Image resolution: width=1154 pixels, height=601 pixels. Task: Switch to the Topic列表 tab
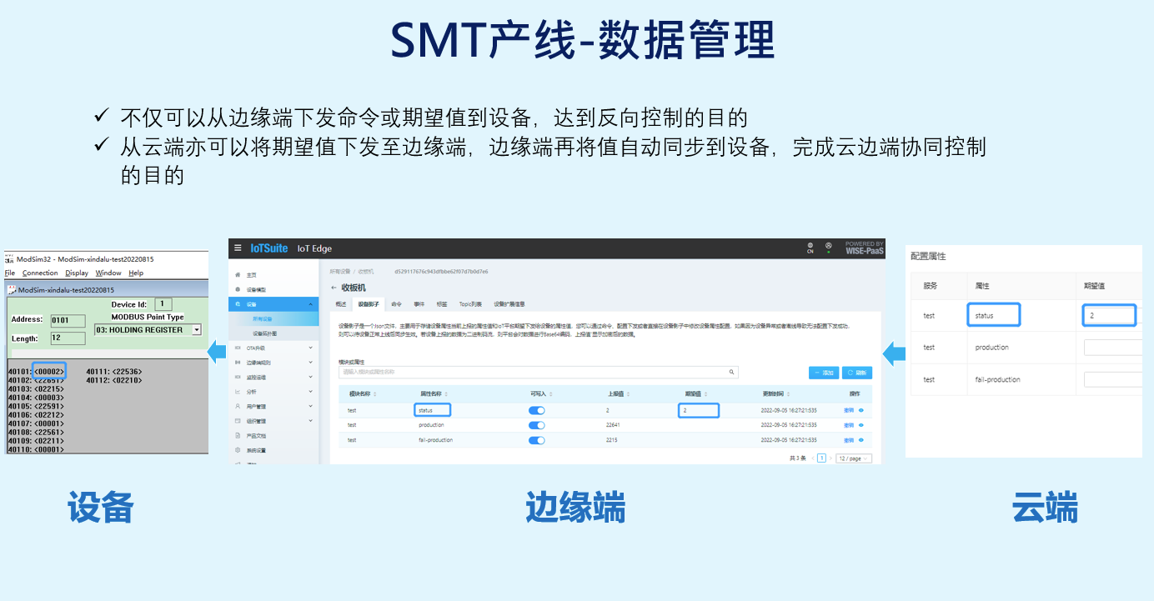click(470, 304)
